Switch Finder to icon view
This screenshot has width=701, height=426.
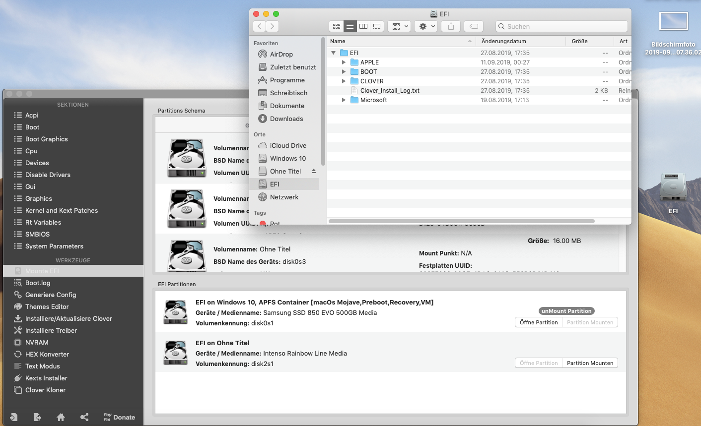336,26
